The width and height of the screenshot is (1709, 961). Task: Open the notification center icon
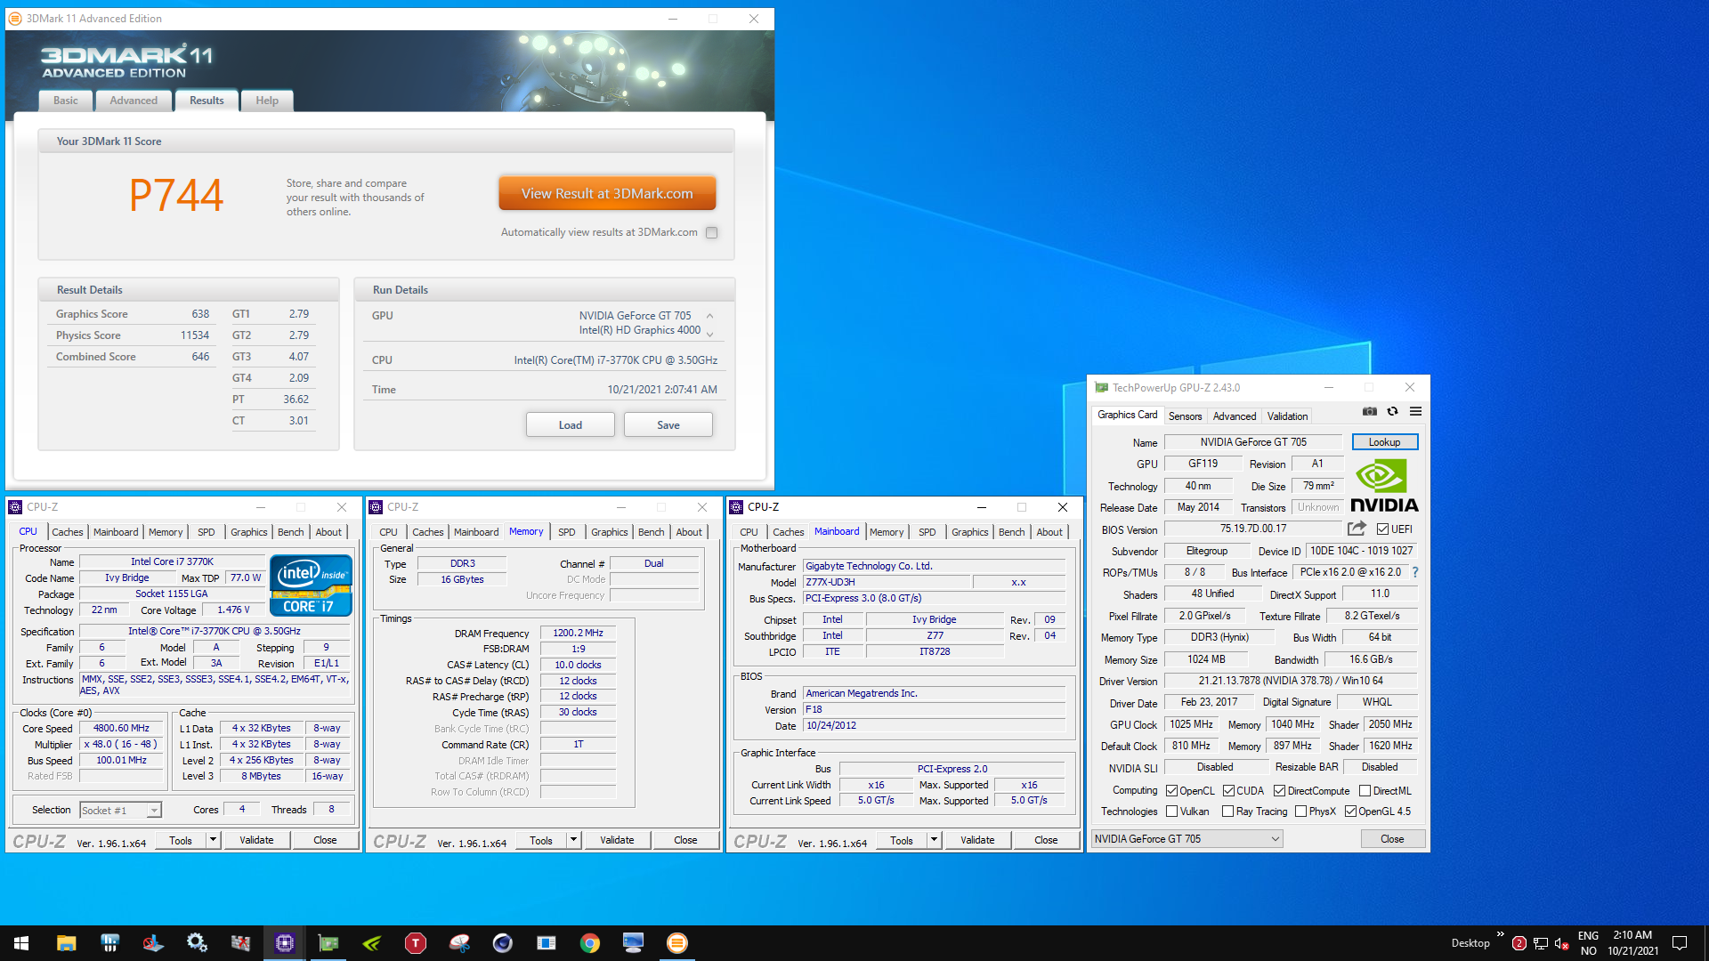1680,943
